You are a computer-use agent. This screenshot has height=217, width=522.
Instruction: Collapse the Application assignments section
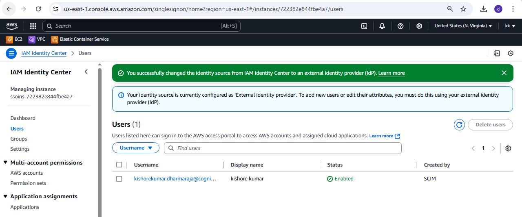coord(6,196)
